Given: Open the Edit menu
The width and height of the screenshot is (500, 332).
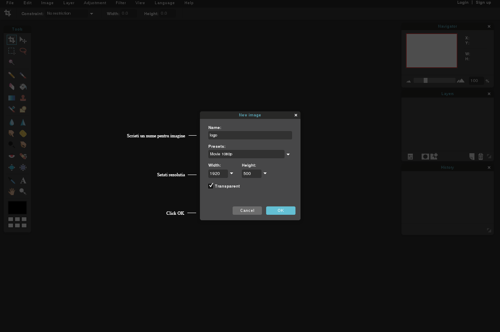Looking at the screenshot, I should tap(27, 3).
